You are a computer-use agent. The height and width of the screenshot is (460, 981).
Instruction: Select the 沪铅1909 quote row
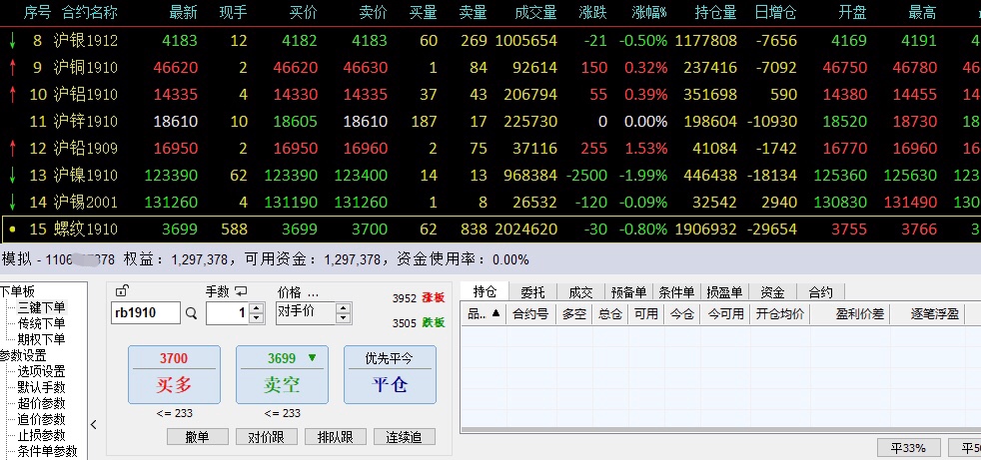point(490,148)
